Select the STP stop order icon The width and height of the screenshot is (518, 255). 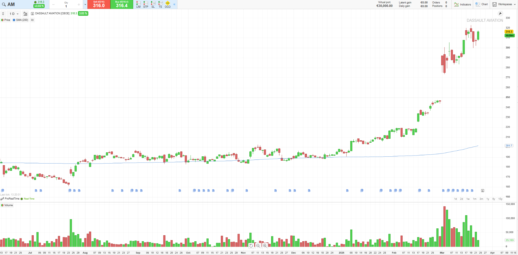click(x=146, y=4)
